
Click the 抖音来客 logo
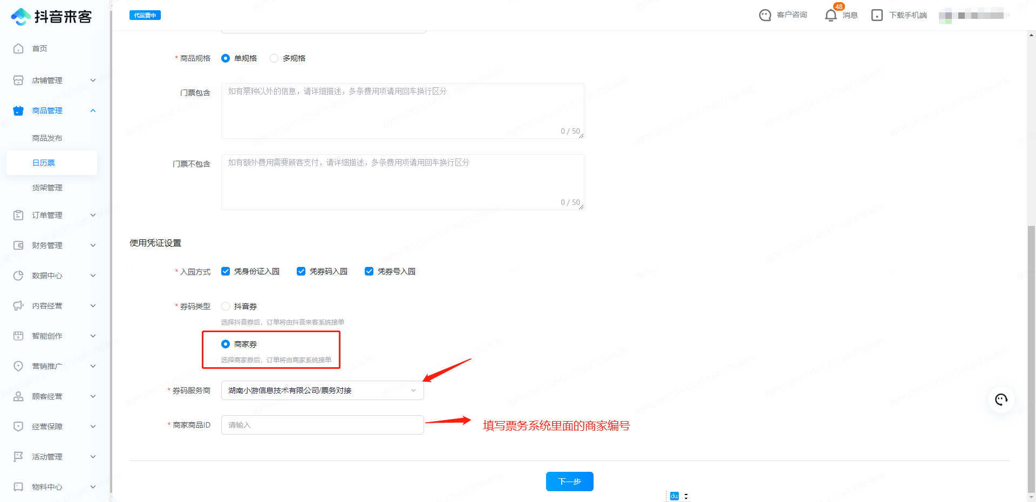(51, 17)
